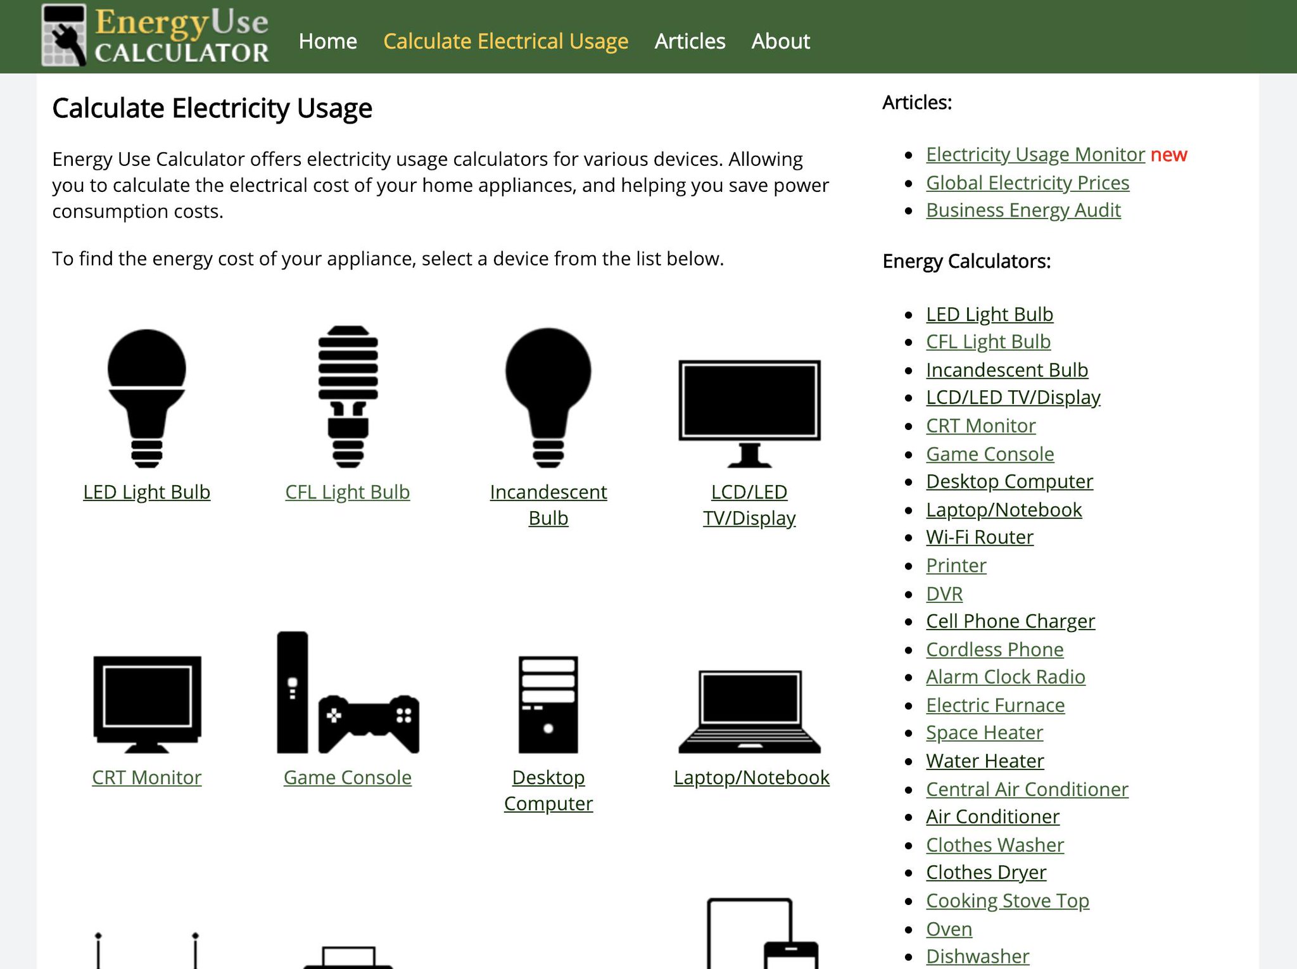
Task: Open the Cell Phone Charger sidebar link
Action: point(1010,621)
